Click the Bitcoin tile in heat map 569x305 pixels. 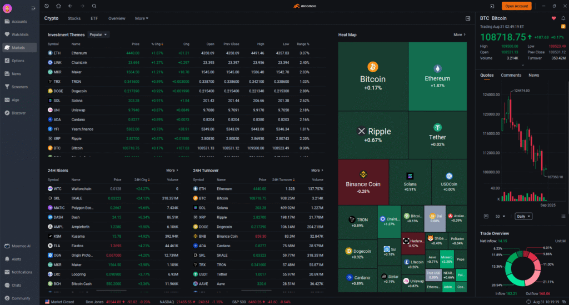point(373,77)
